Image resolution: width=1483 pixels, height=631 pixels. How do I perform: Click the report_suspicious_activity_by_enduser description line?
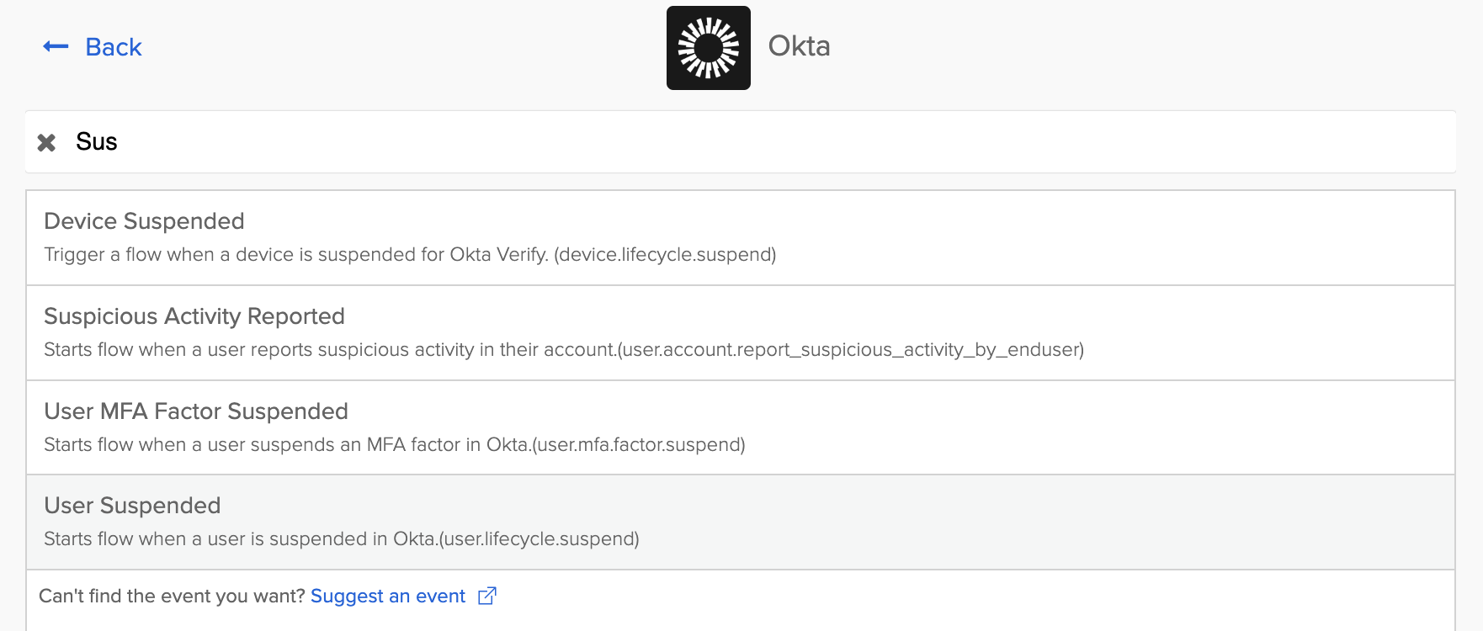tap(563, 350)
